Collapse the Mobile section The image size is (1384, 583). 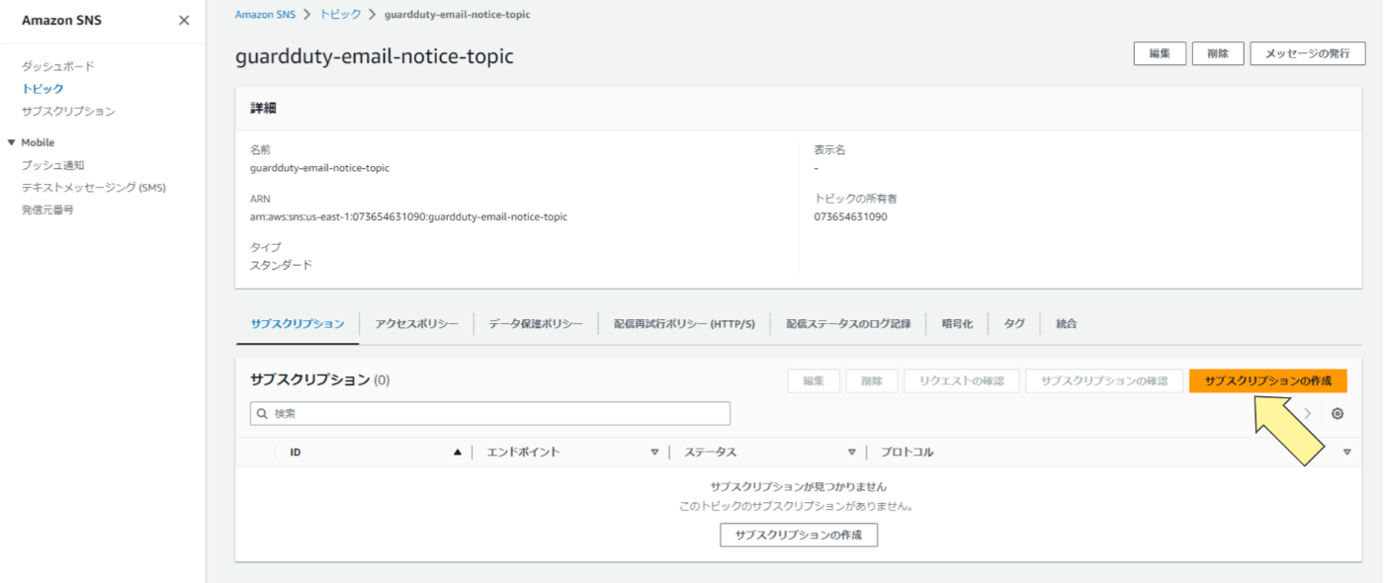(x=12, y=142)
